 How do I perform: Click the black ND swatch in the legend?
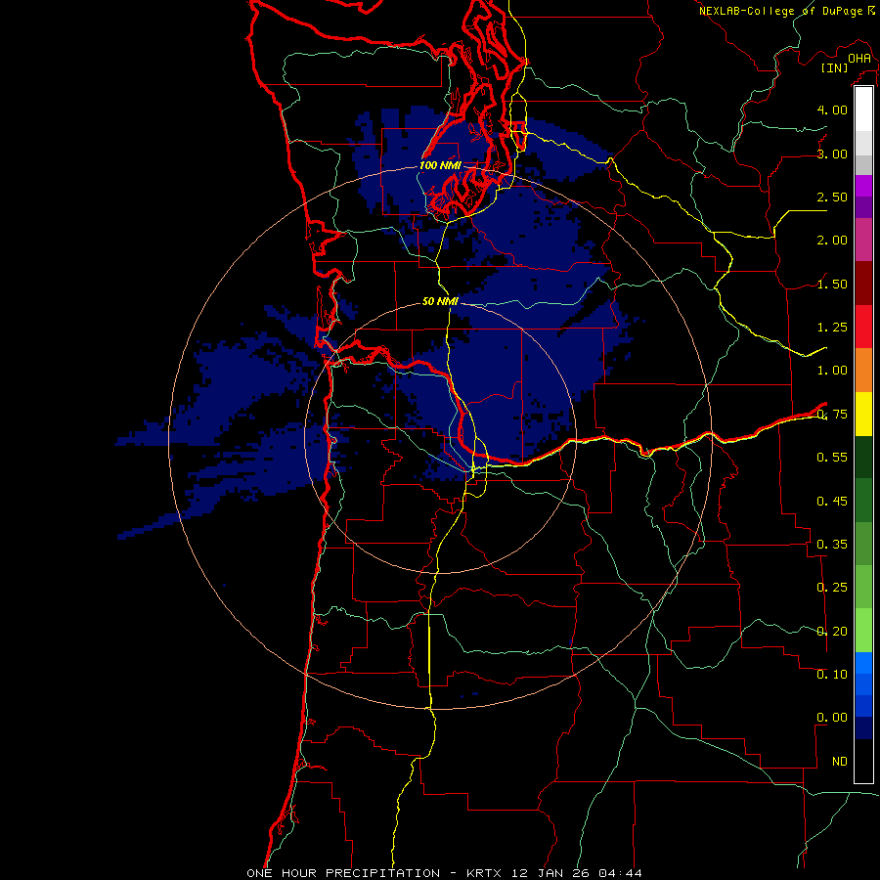click(x=863, y=761)
